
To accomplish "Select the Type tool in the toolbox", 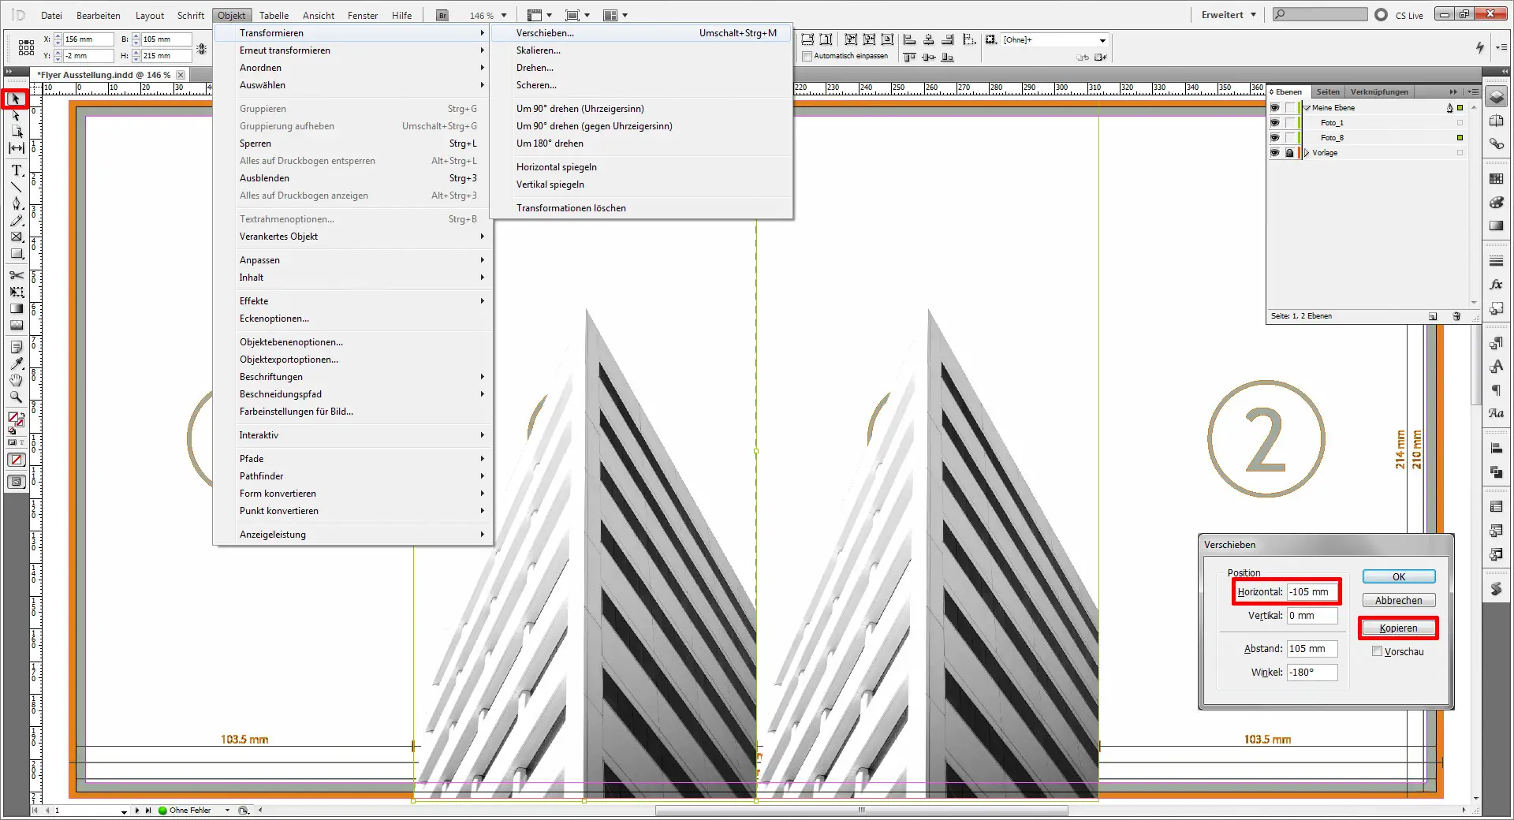I will [x=16, y=170].
